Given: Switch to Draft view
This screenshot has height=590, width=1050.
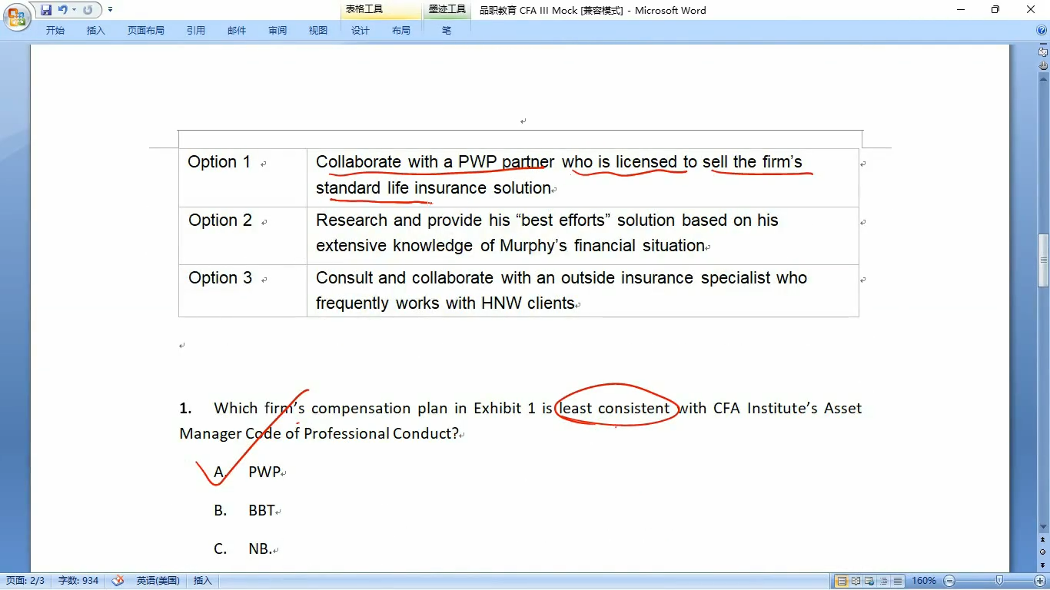Looking at the screenshot, I should pos(897,581).
